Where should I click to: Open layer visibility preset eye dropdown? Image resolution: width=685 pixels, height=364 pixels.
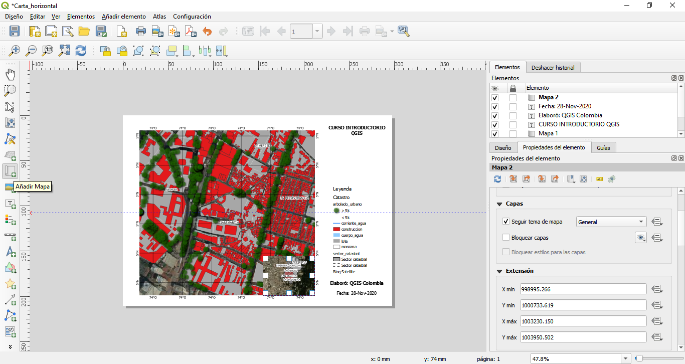641,238
